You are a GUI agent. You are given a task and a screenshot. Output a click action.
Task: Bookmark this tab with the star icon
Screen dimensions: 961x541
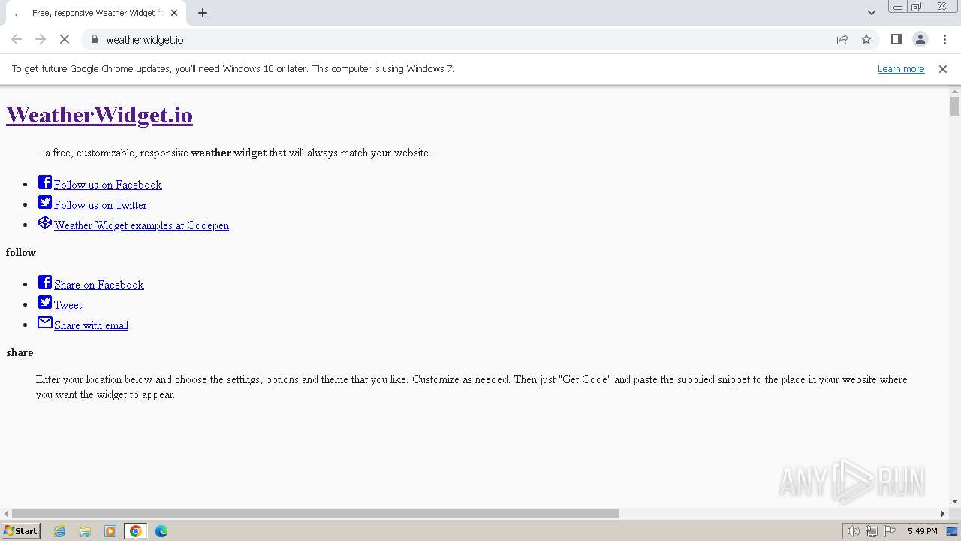tap(866, 39)
